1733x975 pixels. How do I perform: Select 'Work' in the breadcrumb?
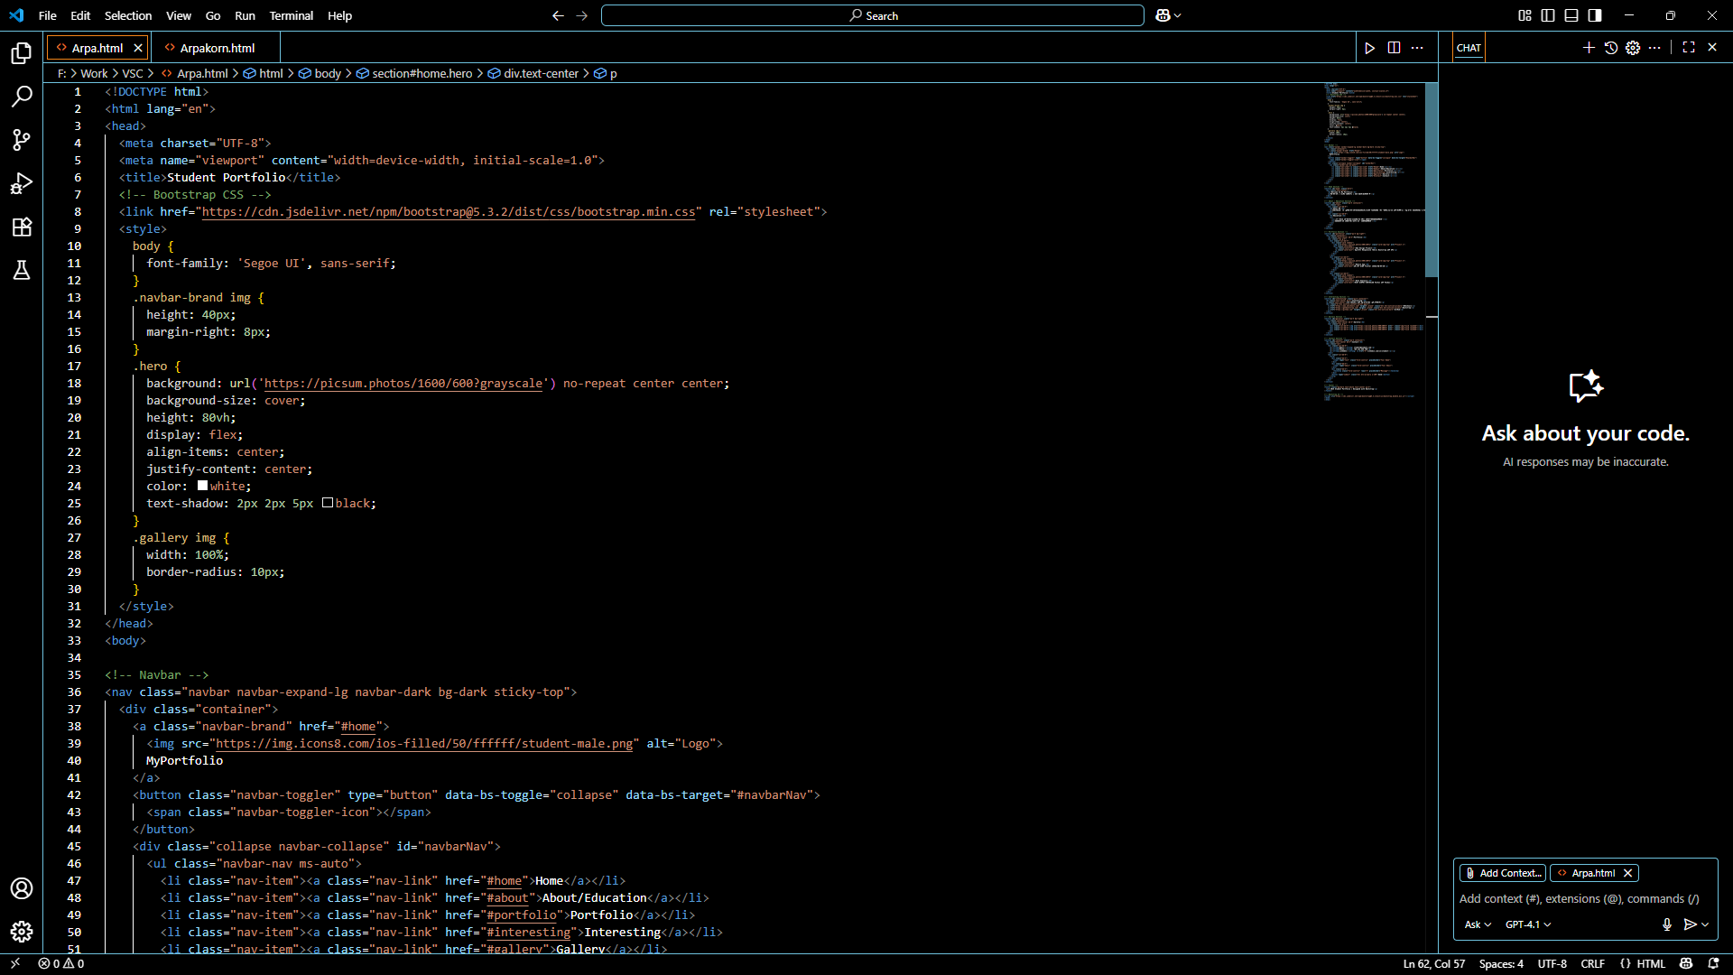pos(94,73)
